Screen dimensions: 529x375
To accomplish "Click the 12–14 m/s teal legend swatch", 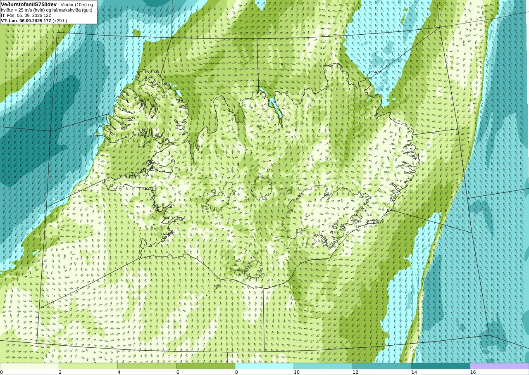I will tap(382, 366).
